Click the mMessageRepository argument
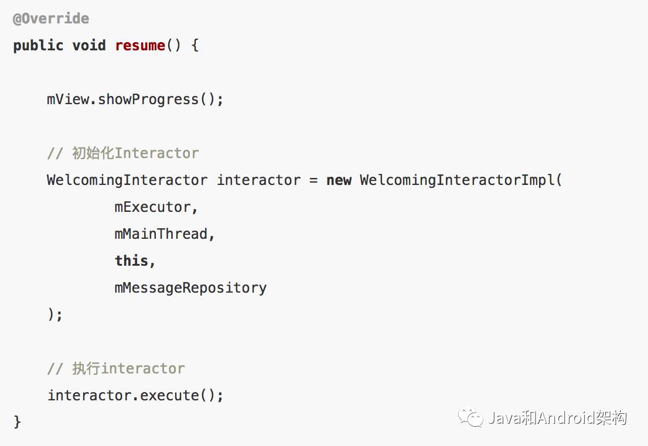 pyautogui.click(x=190, y=288)
